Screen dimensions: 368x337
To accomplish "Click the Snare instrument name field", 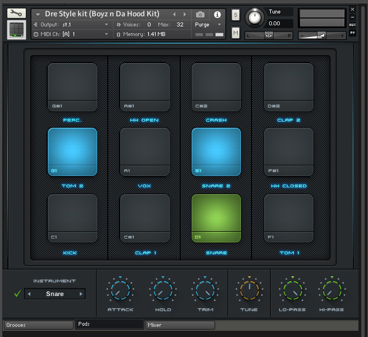I will tap(55, 294).
